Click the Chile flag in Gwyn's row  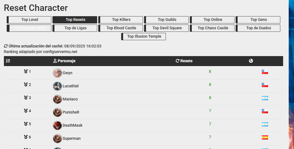click(265, 72)
